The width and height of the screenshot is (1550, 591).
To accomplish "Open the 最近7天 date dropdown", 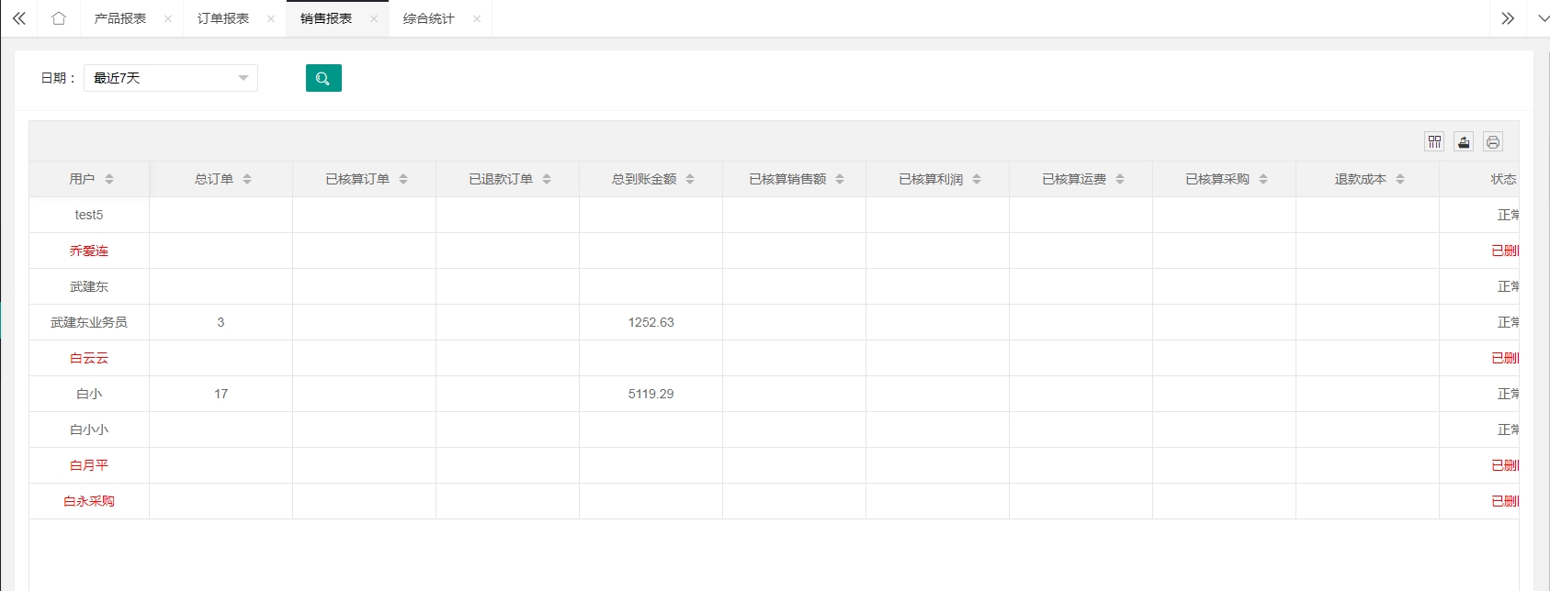I will pos(171,78).
